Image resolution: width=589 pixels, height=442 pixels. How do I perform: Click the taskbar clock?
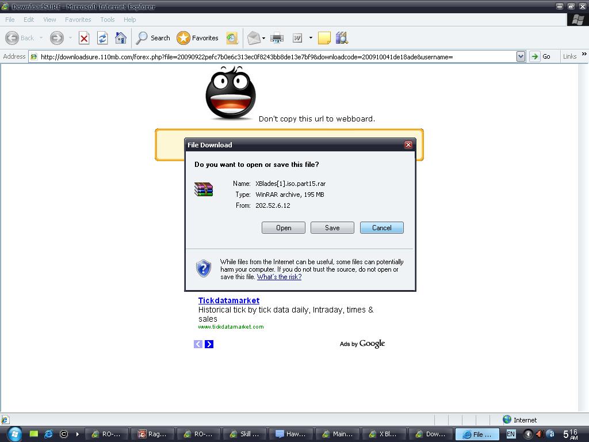571,434
